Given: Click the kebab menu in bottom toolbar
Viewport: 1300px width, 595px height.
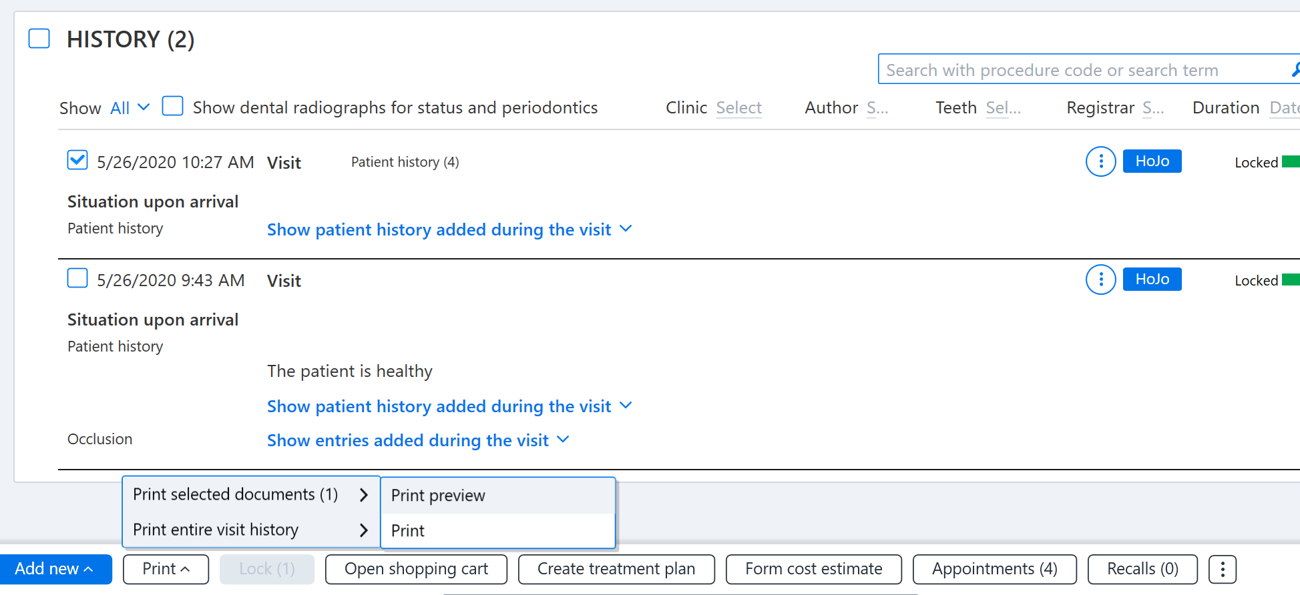Looking at the screenshot, I should tap(1222, 569).
